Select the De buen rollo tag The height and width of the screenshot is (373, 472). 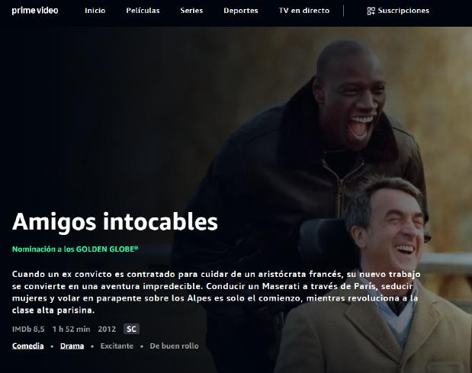point(175,346)
